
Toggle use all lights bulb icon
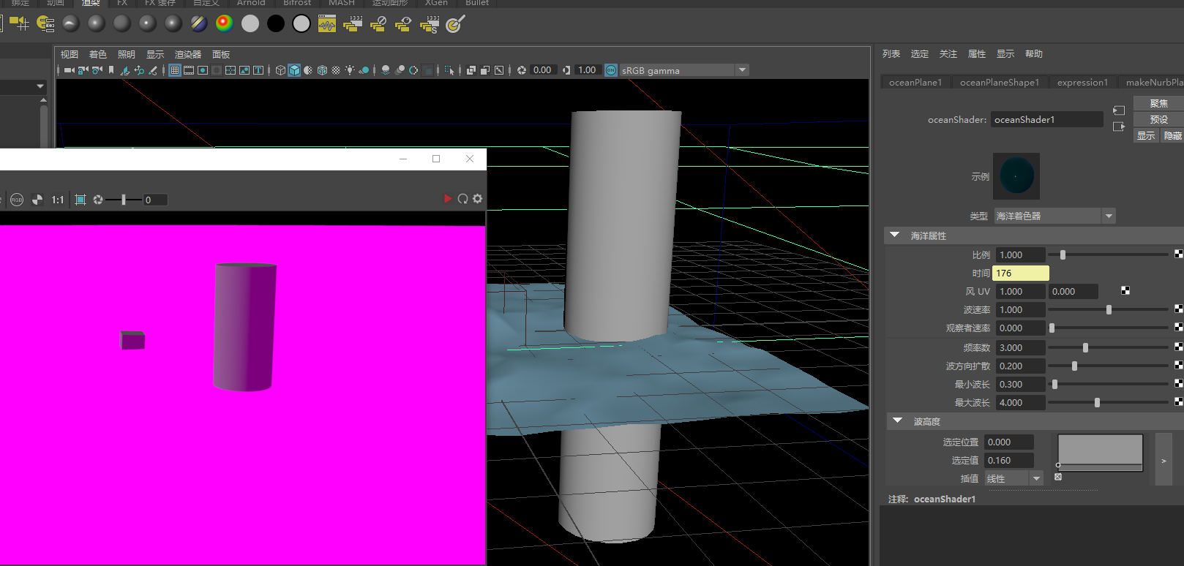point(350,70)
